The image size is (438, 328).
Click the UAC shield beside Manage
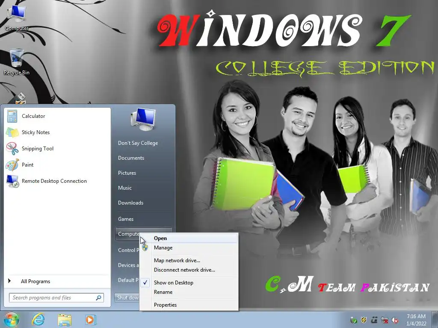(x=145, y=248)
